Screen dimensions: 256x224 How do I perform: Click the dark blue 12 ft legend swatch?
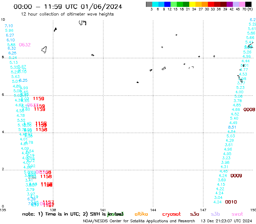coord(167,4)
